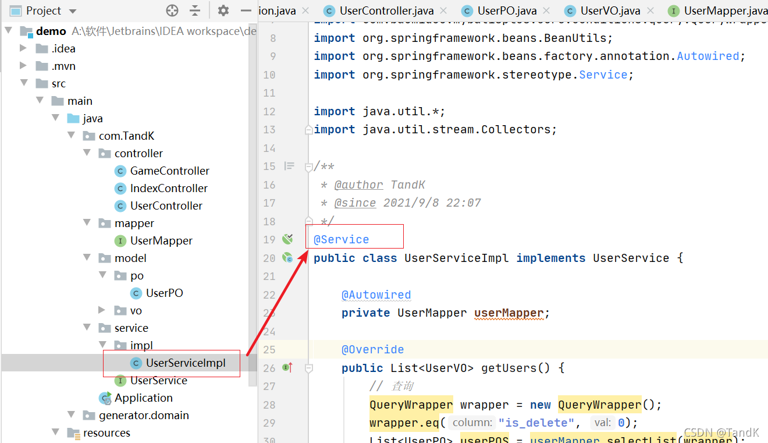The height and width of the screenshot is (443, 768).
Task: Select UserMapper interface in tree
Action: tap(161, 241)
